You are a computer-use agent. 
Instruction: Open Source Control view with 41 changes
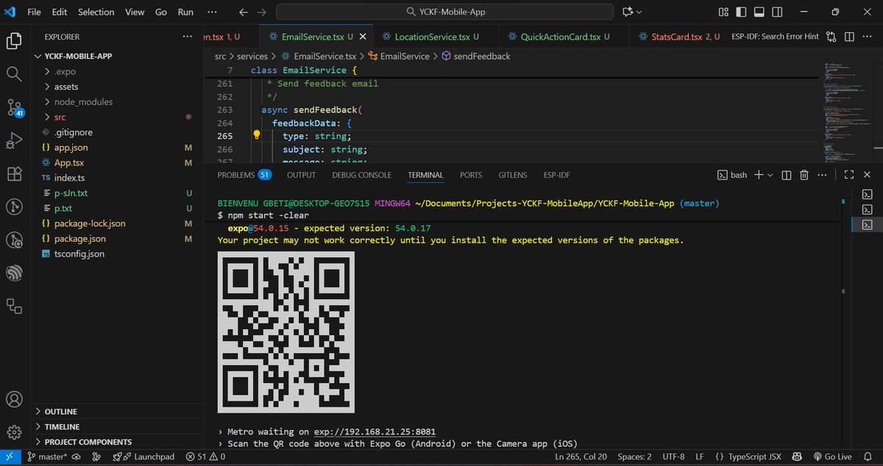(14, 108)
